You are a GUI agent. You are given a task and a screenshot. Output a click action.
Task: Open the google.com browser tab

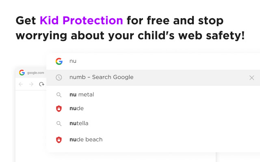[31, 73]
